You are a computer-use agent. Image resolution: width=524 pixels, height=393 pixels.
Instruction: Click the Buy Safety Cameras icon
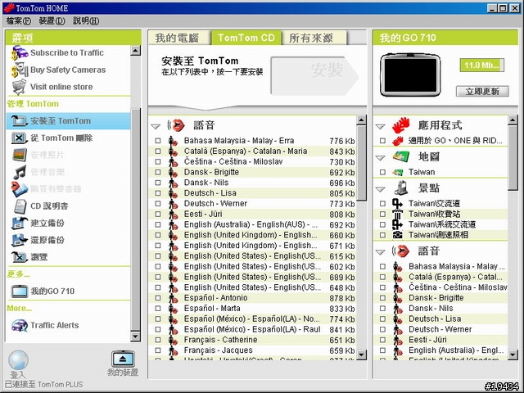[x=20, y=70]
